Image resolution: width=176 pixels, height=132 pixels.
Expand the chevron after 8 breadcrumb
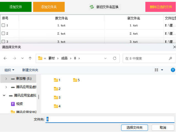click(x=79, y=58)
